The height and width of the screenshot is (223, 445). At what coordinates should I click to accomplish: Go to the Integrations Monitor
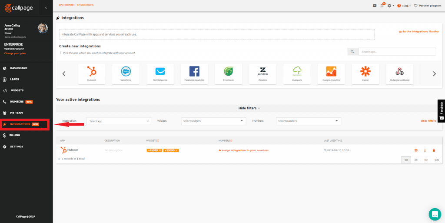tap(419, 31)
